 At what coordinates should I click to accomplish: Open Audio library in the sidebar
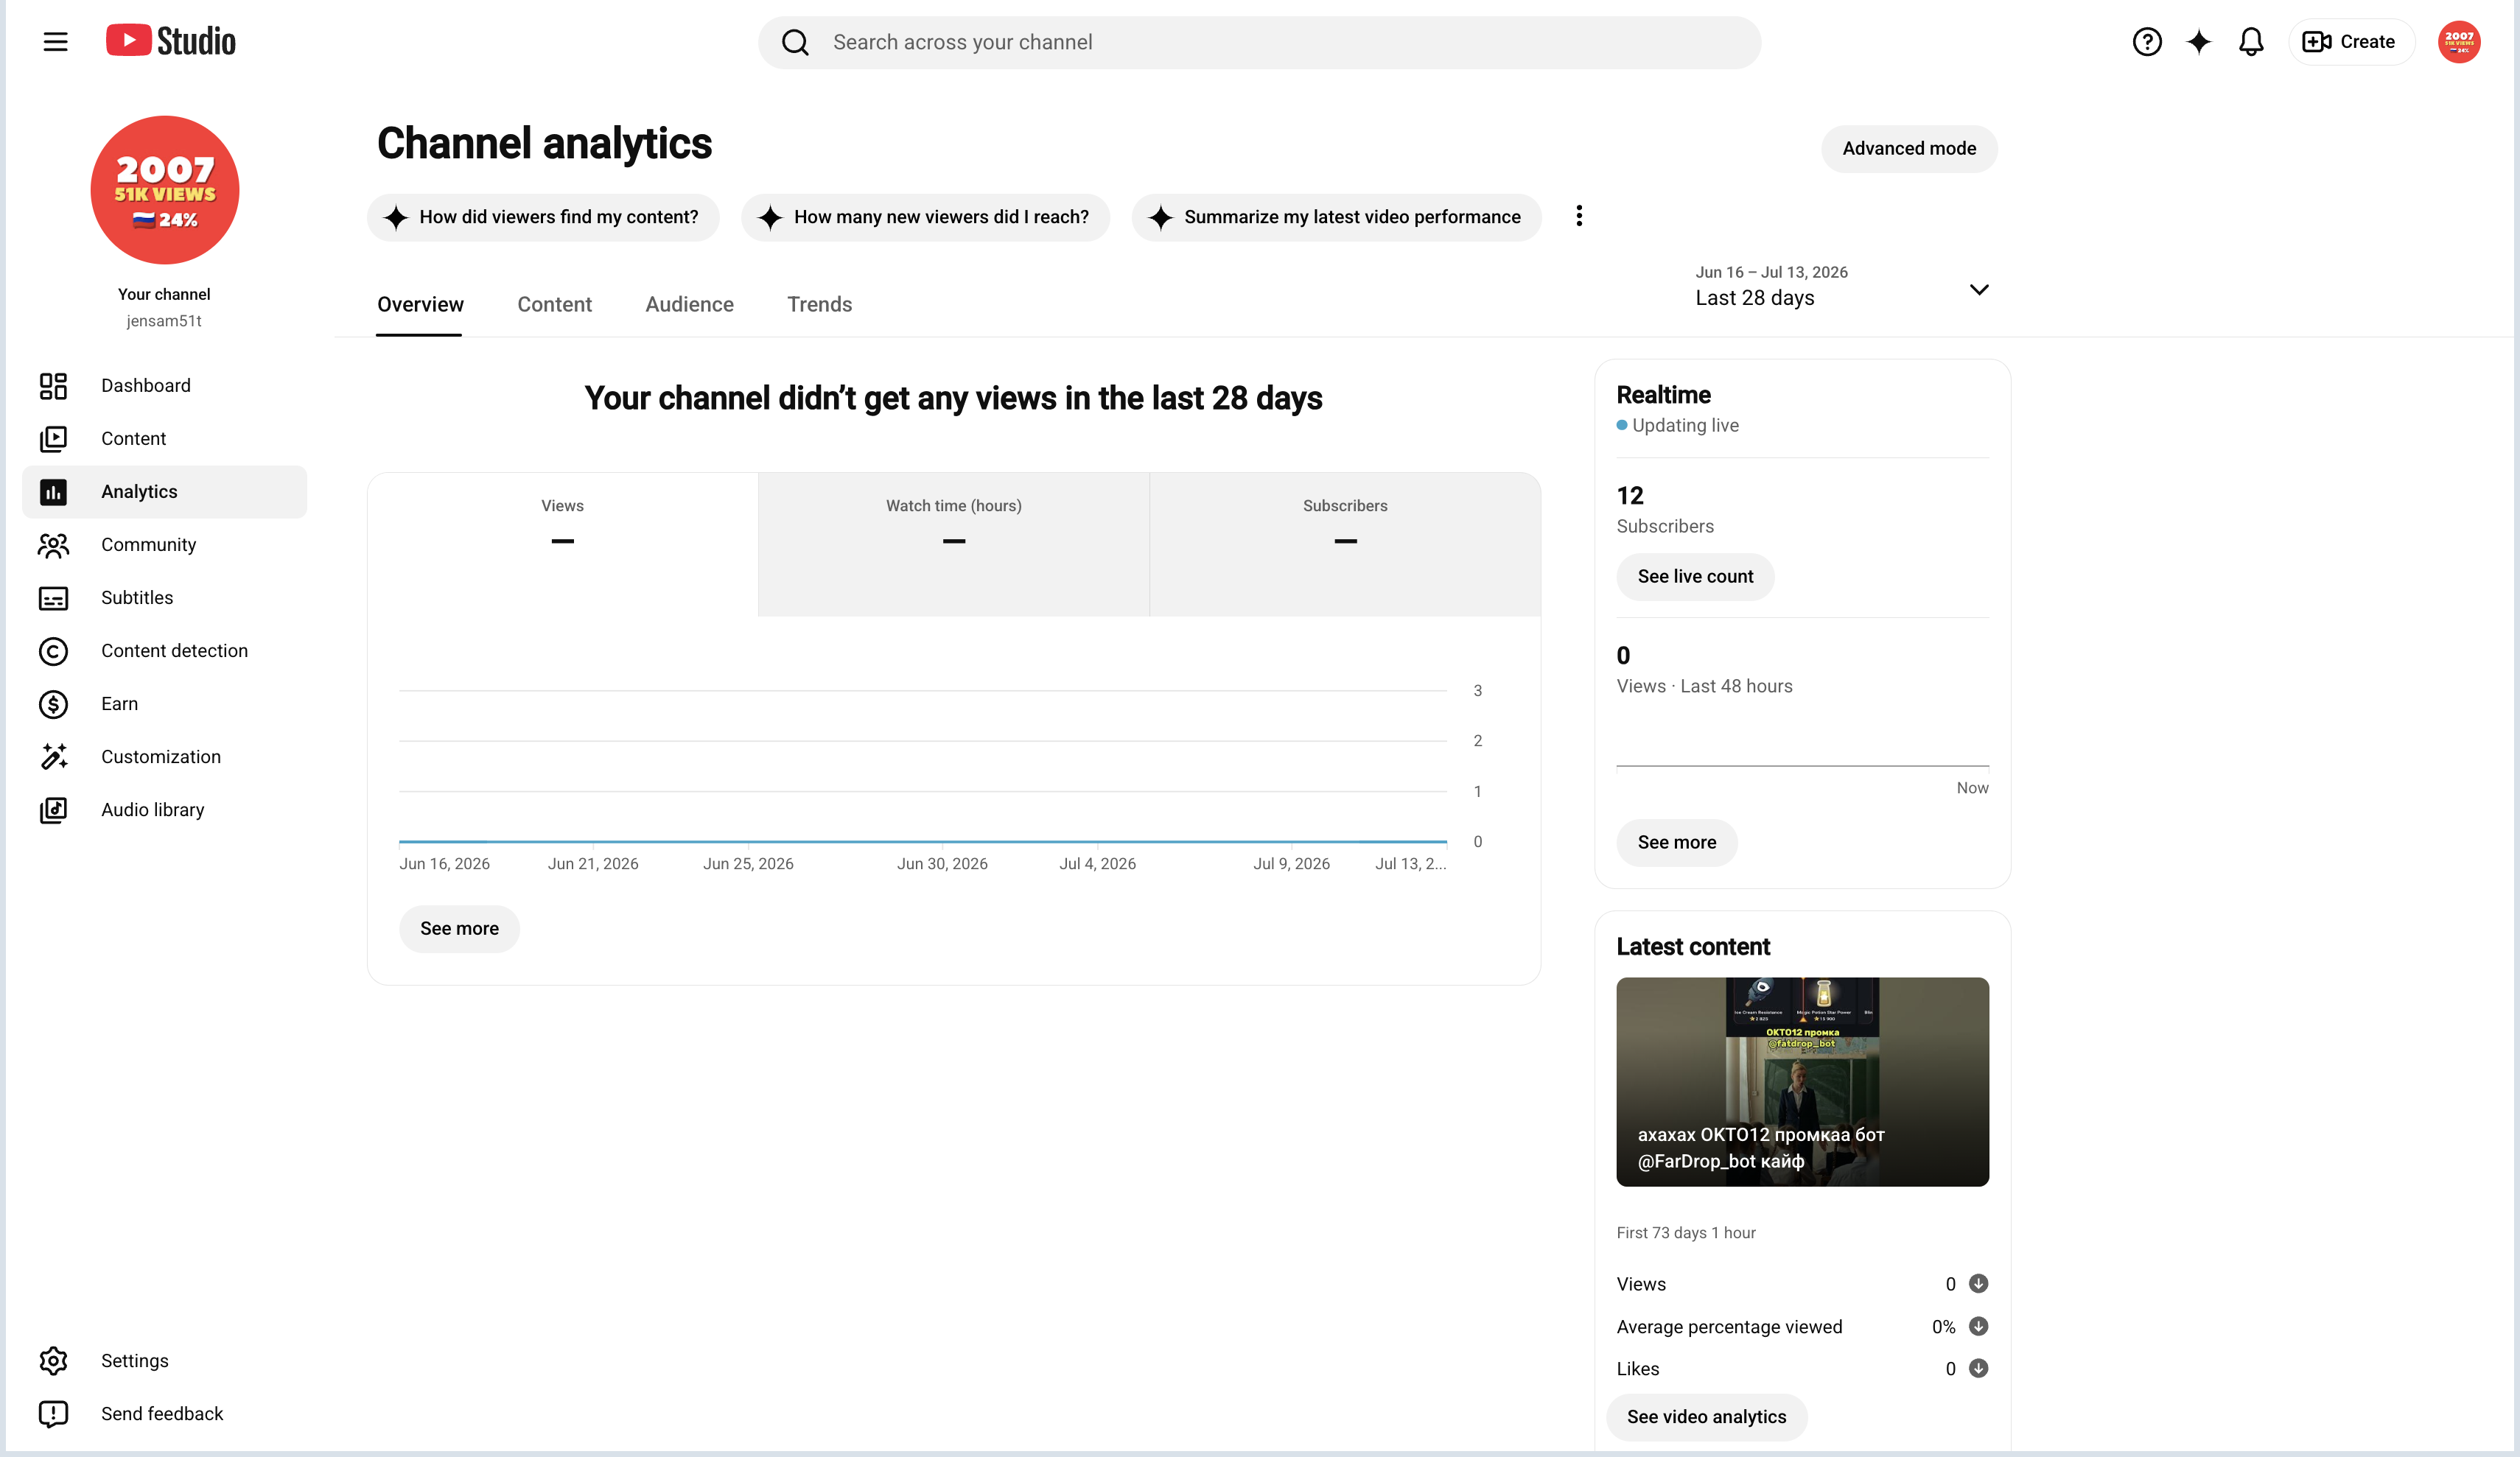(165, 810)
